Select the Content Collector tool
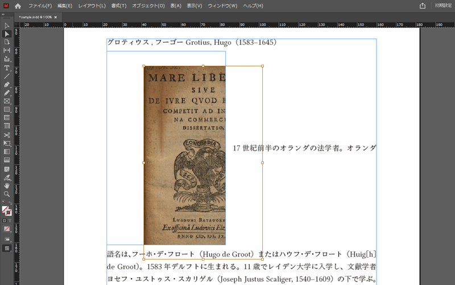 7,59
